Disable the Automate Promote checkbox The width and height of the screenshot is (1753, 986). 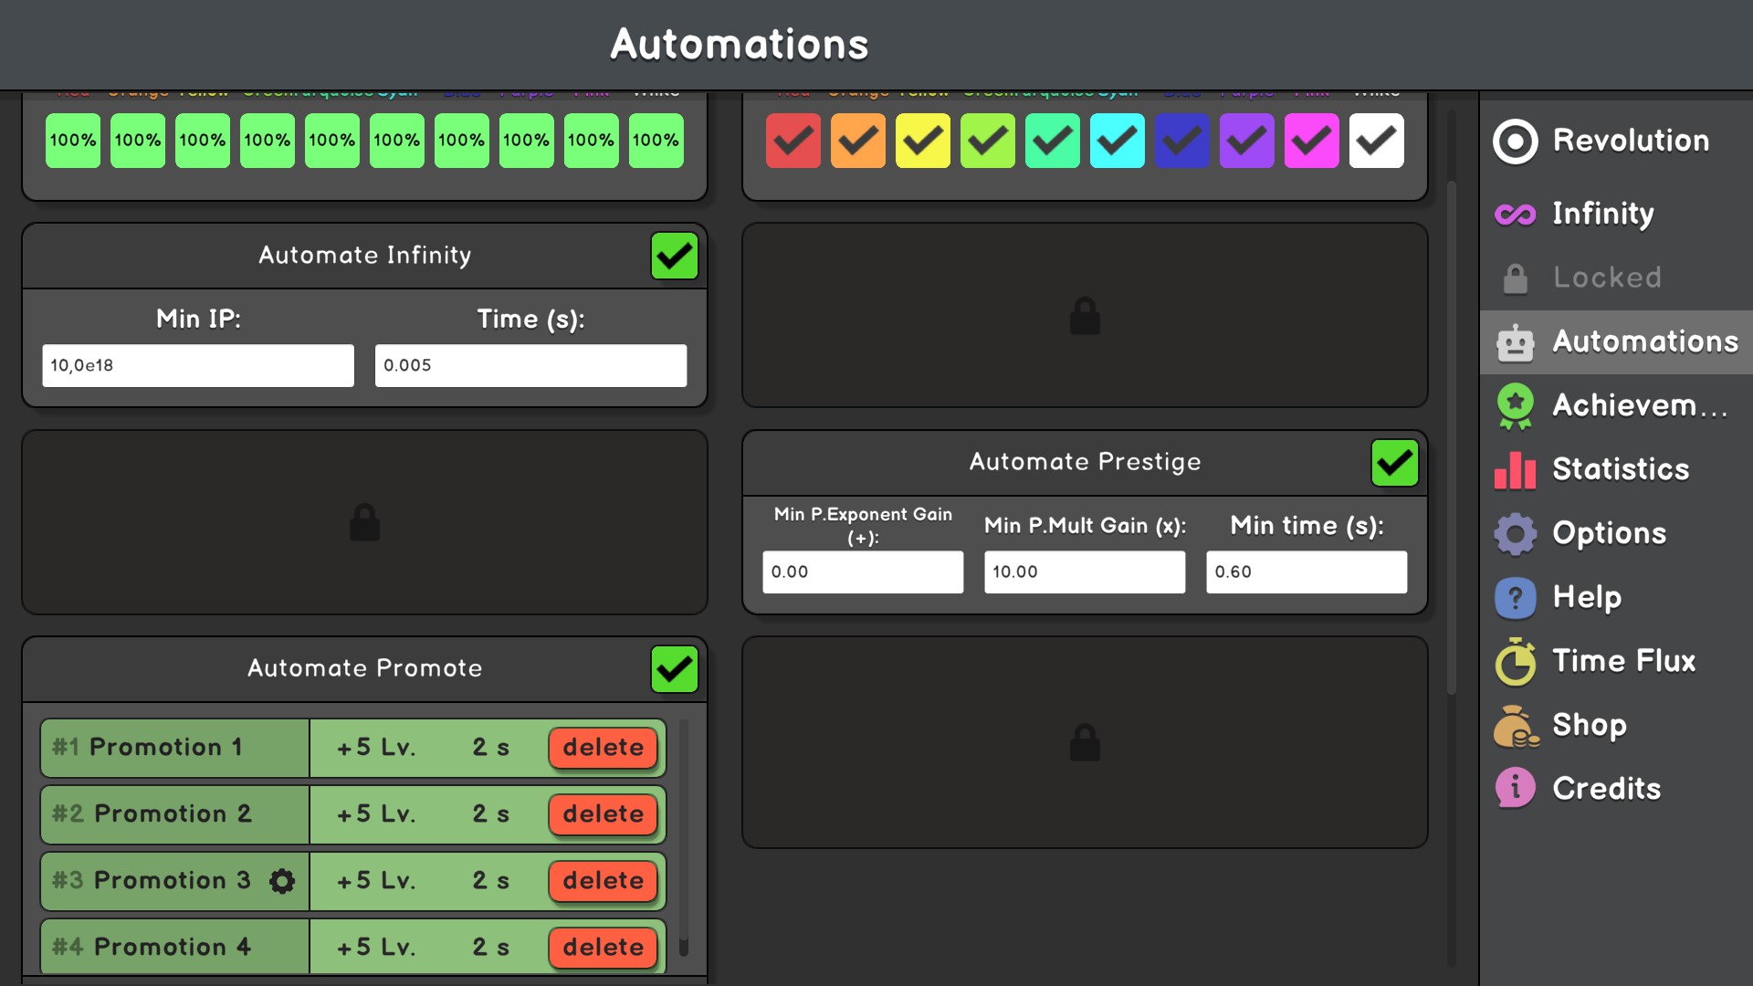pyautogui.click(x=674, y=669)
